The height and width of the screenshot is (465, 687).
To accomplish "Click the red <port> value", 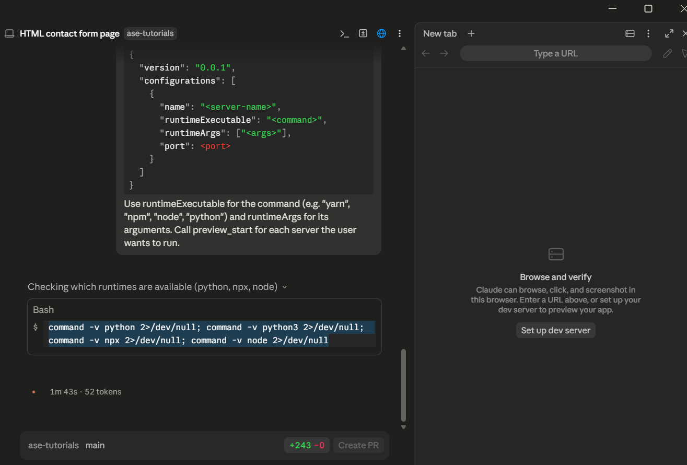I will click(x=215, y=146).
